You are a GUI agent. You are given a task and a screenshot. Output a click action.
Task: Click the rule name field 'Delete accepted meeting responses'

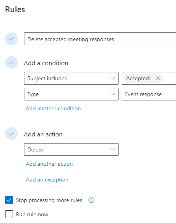(x=100, y=39)
